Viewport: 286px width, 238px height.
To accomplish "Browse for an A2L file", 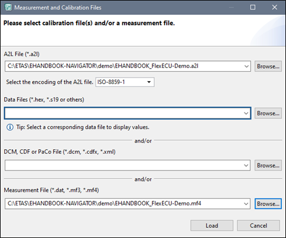I will click(268, 66).
